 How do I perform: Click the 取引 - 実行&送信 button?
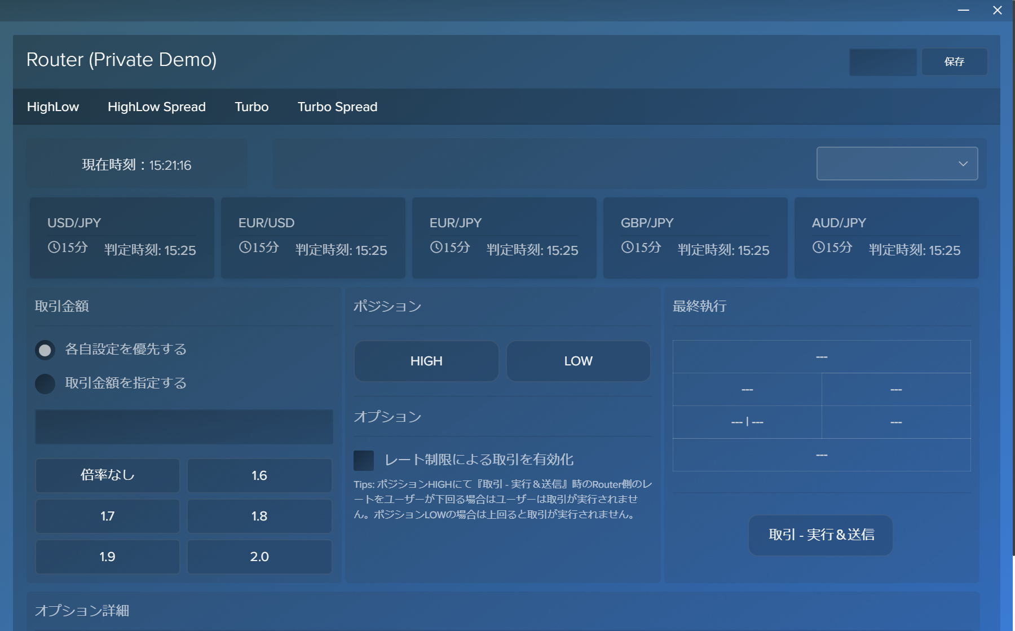(820, 535)
